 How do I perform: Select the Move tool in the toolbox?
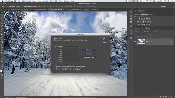pos(2,13)
